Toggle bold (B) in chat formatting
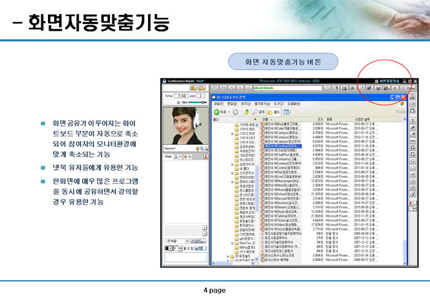Viewport: 430px width, 298px height. (185, 249)
